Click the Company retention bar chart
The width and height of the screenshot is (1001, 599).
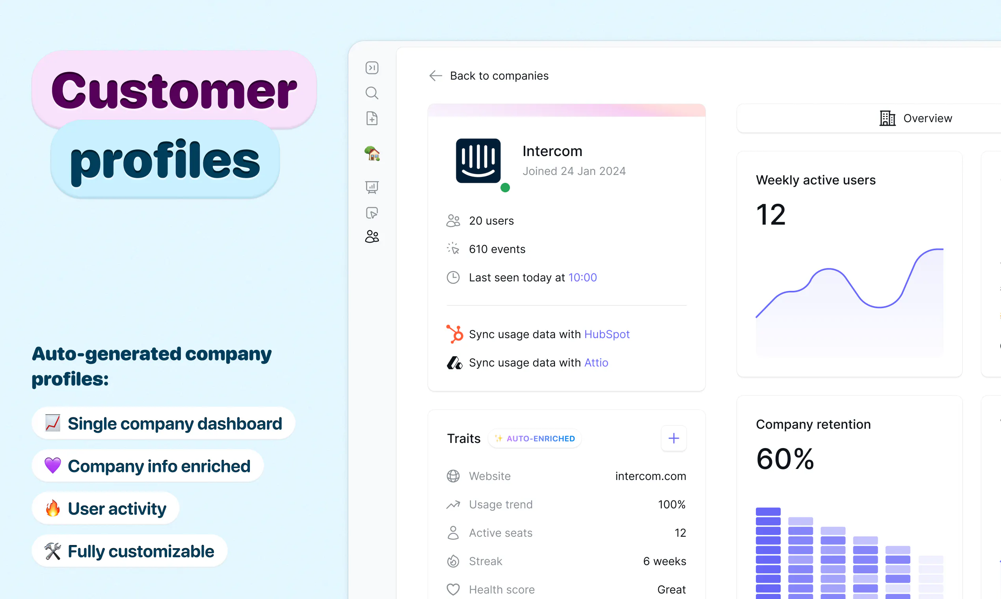[850, 553]
